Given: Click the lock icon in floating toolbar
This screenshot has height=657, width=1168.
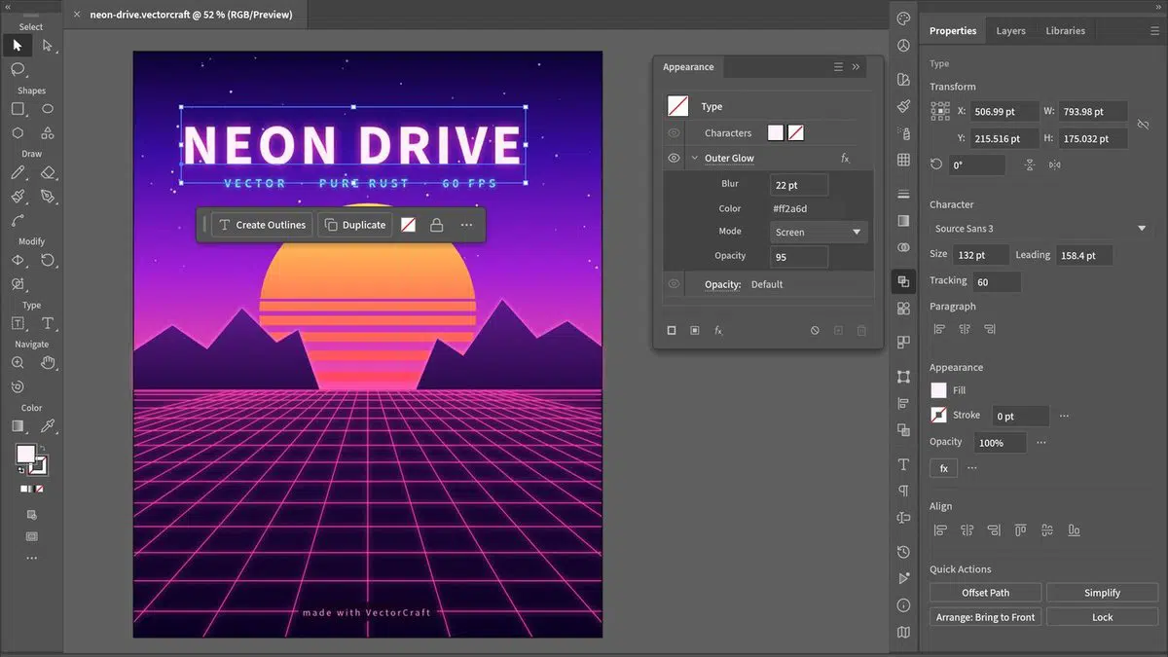Looking at the screenshot, I should tap(436, 225).
